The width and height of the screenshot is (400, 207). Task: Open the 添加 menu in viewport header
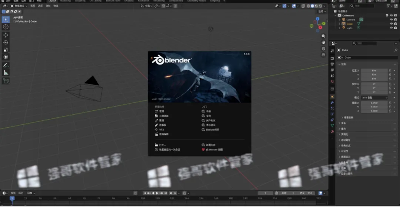click(48, 6)
